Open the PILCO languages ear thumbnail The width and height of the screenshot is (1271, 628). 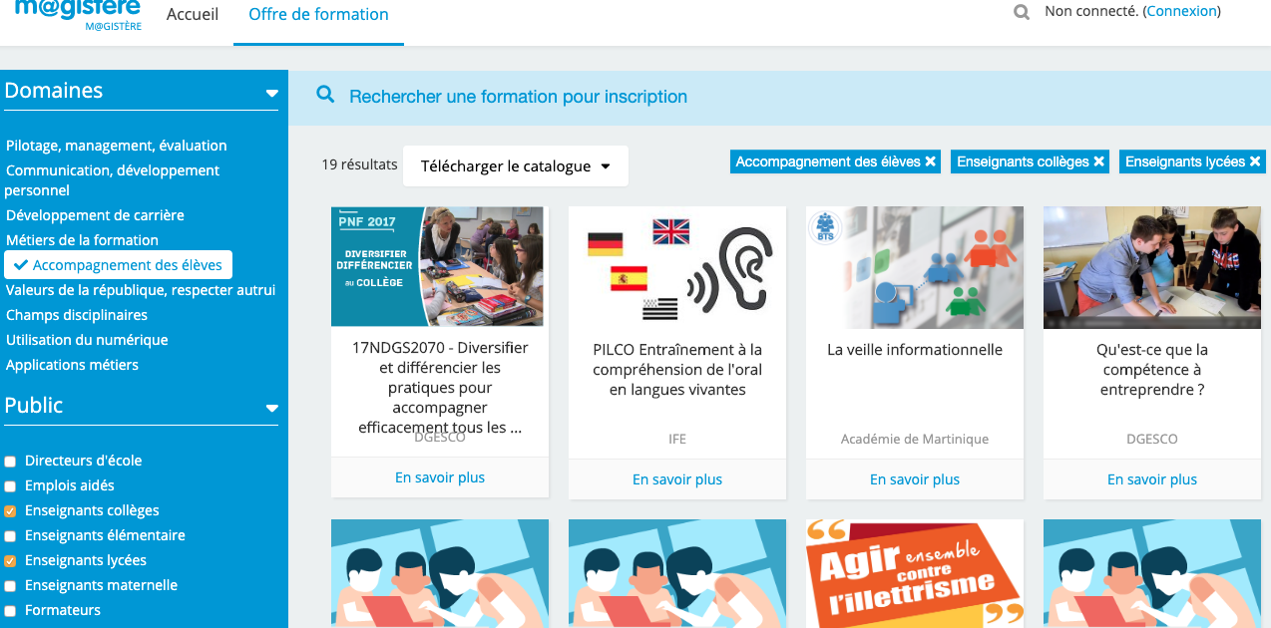(677, 267)
